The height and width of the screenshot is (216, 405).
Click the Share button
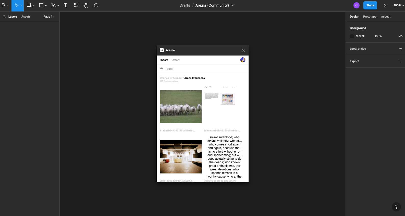(x=370, y=5)
